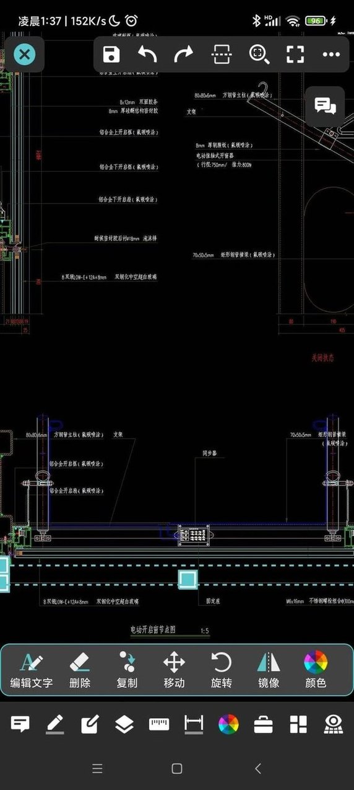Tap the dimension annotation tool
Image resolution: width=354 pixels, height=790 pixels.
click(x=194, y=724)
